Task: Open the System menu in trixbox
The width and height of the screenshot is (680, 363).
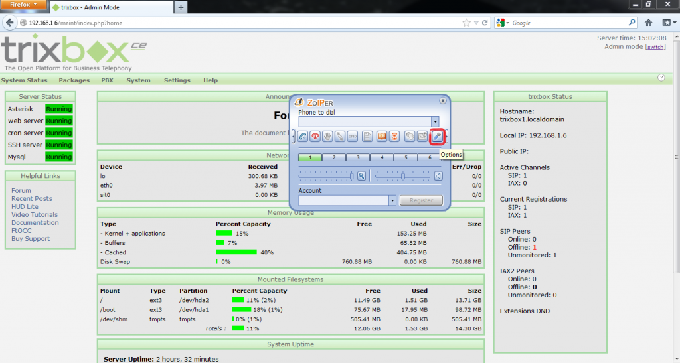Action: 138,80
